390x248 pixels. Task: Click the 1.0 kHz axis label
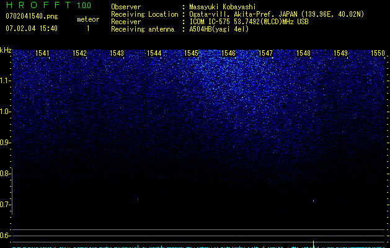5,112
